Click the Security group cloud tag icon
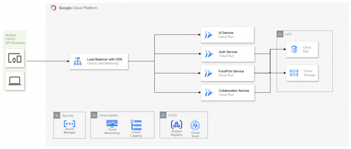 pos(57,115)
